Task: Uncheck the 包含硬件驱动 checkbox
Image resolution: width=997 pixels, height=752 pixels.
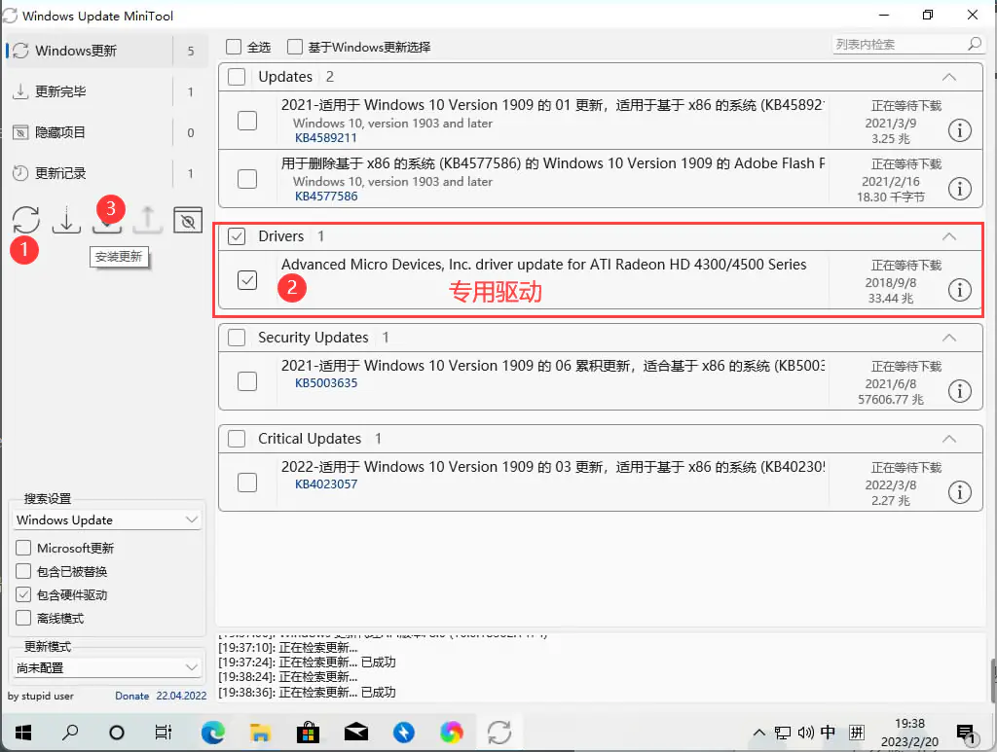Action: click(x=23, y=594)
